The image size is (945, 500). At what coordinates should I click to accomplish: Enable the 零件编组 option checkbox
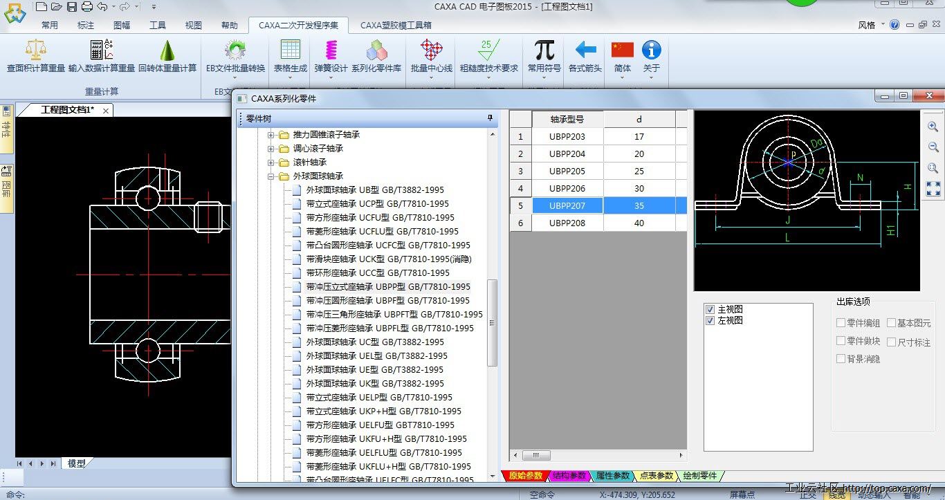[x=841, y=323]
